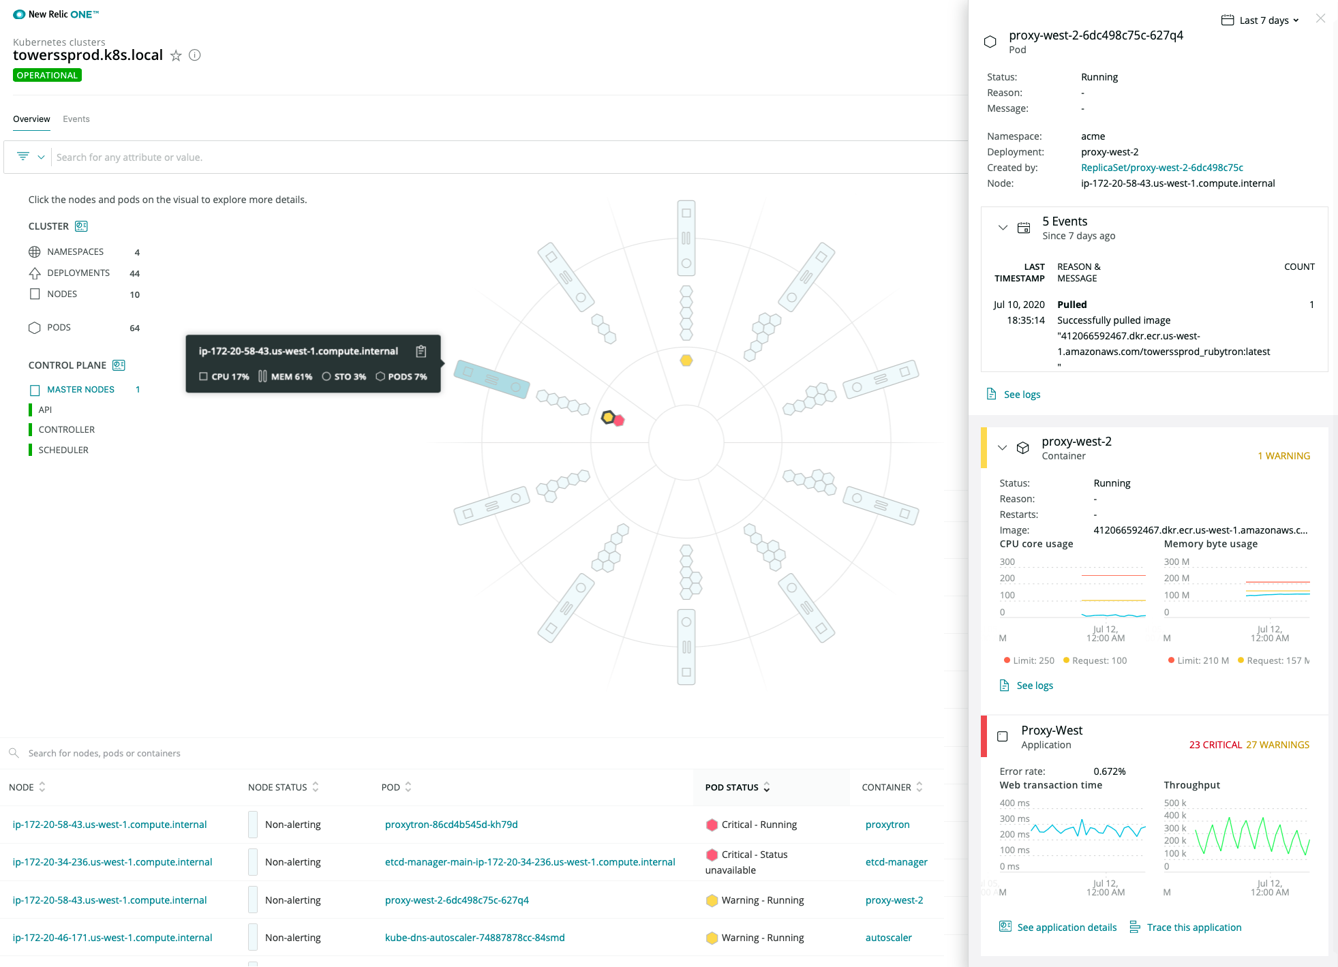Select the yellow warning pod hexagon
Screen dimensions: 1338x967
686,360
